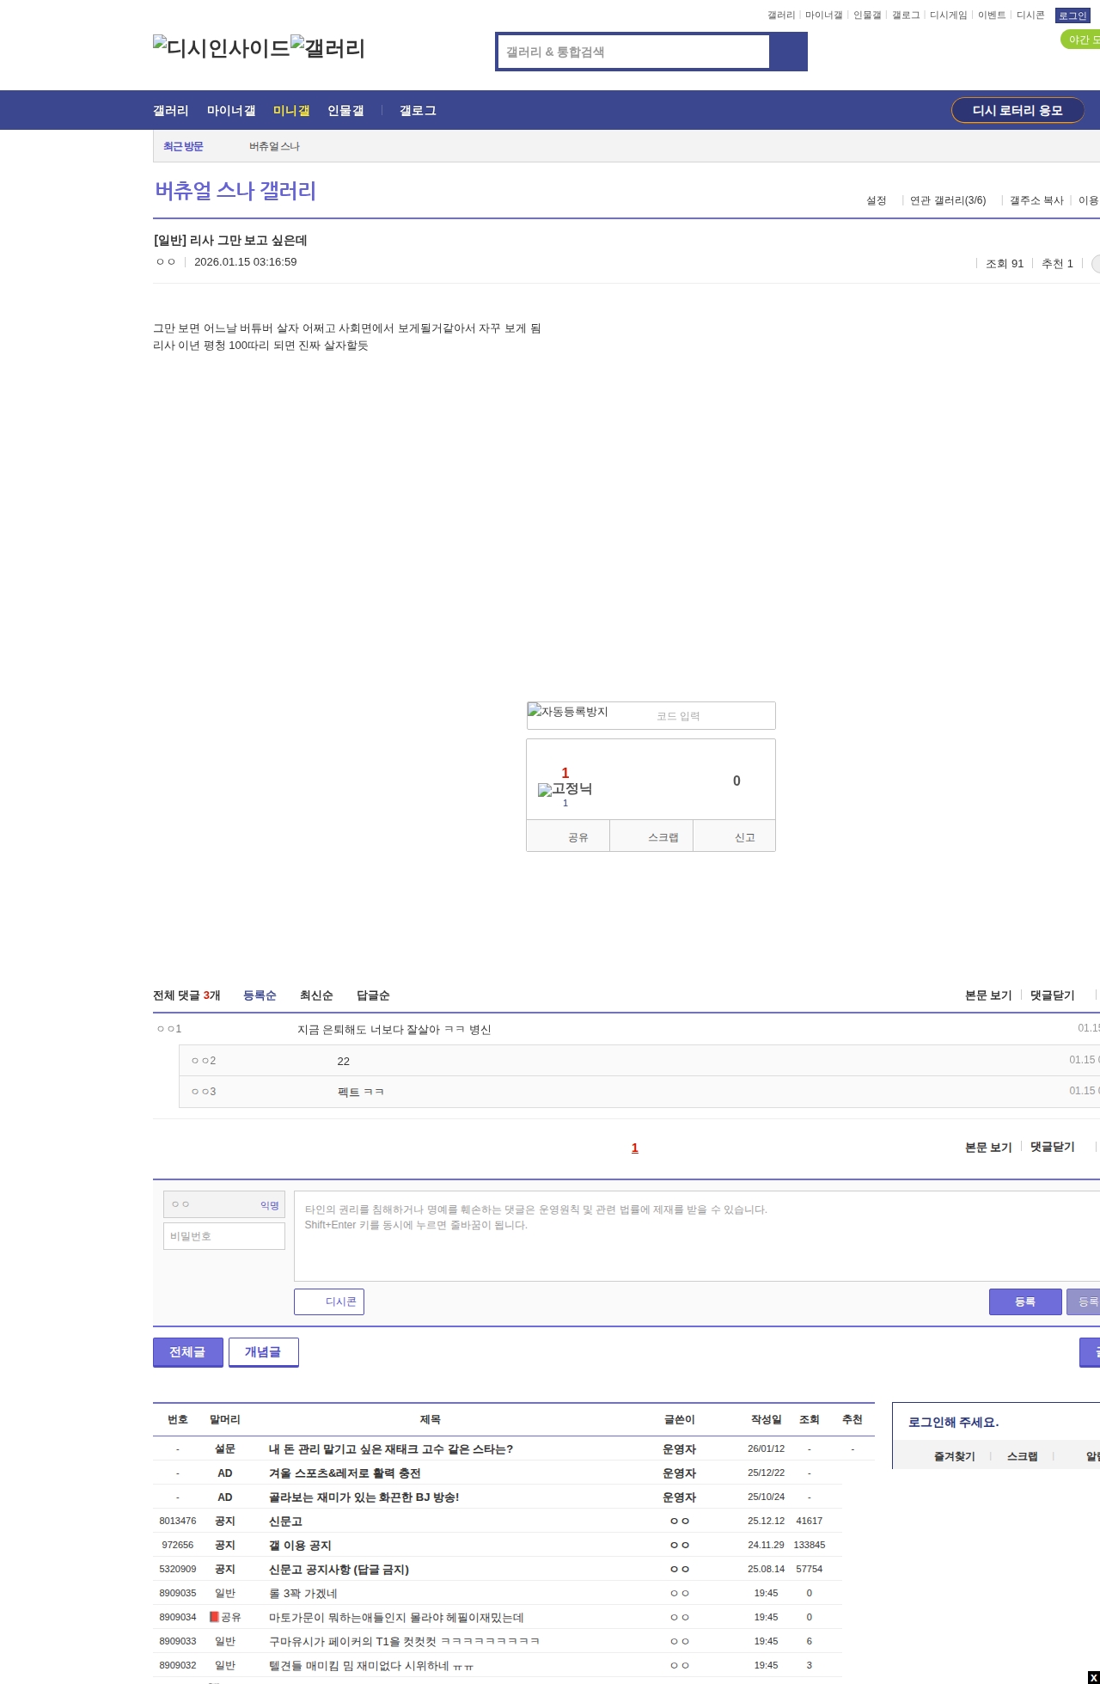This screenshot has width=1100, height=1684.
Task: Expand the 연관 갤러리(3/6) list
Action: coord(947,200)
